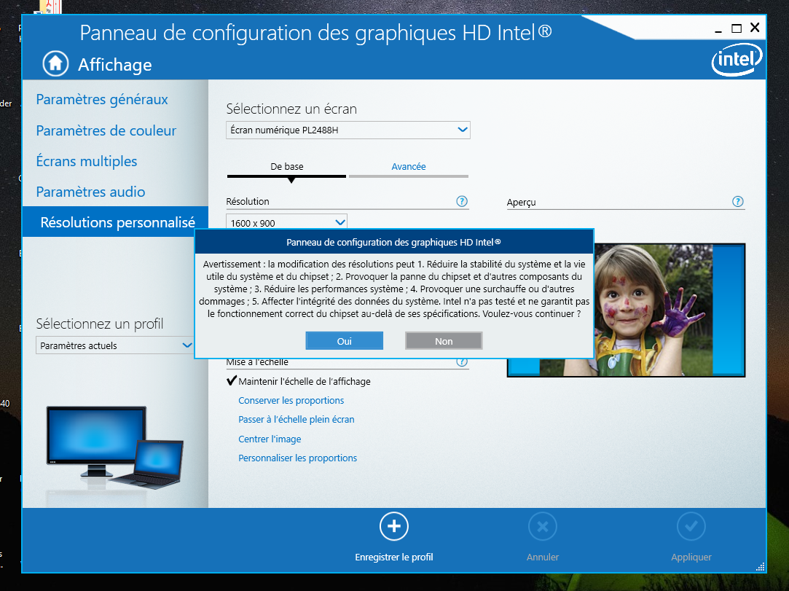The width and height of the screenshot is (789, 591).
Task: Click the window resize grip
Action: 761,567
